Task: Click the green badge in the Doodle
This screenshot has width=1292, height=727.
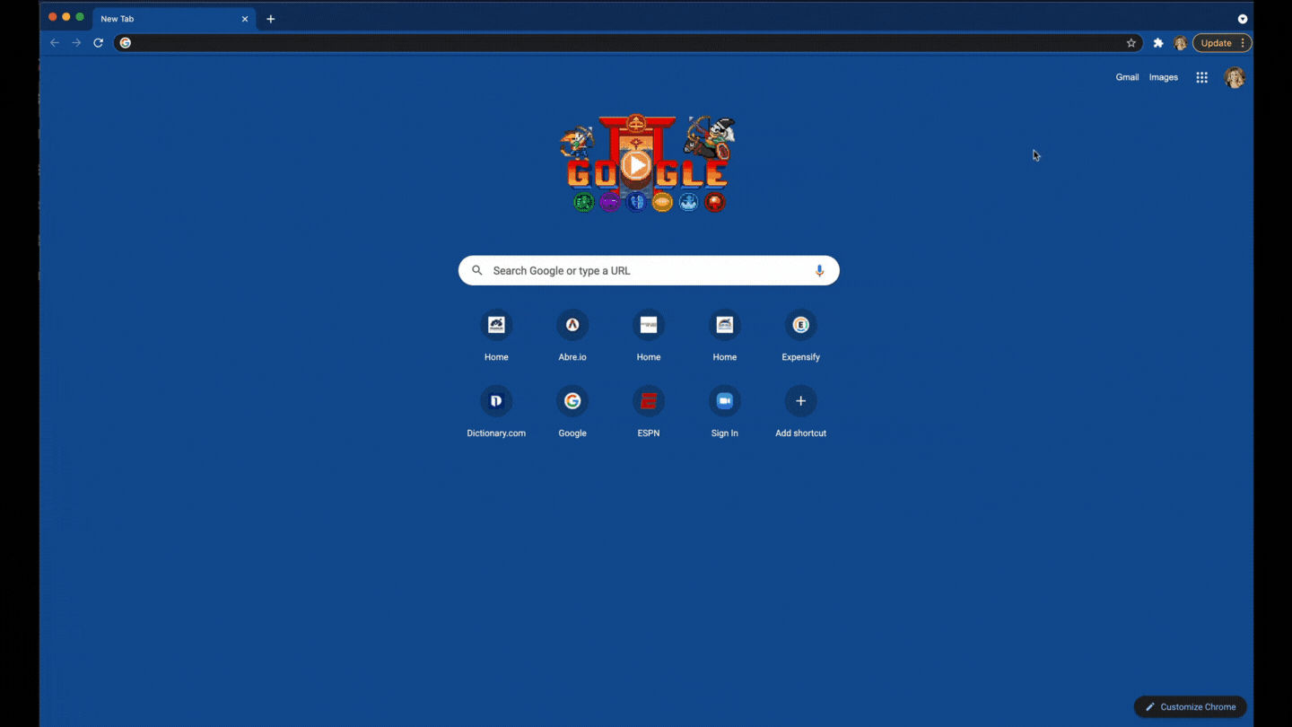Action: point(584,202)
